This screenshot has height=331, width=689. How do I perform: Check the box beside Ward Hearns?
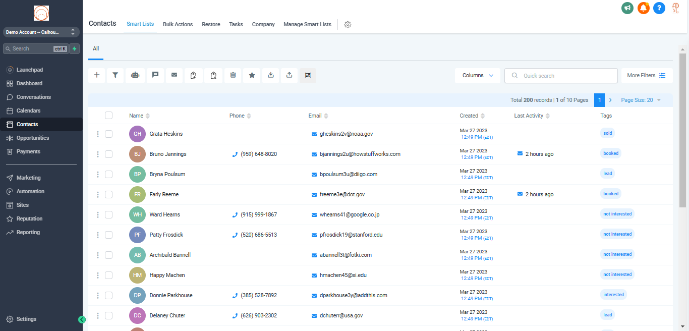(x=108, y=214)
